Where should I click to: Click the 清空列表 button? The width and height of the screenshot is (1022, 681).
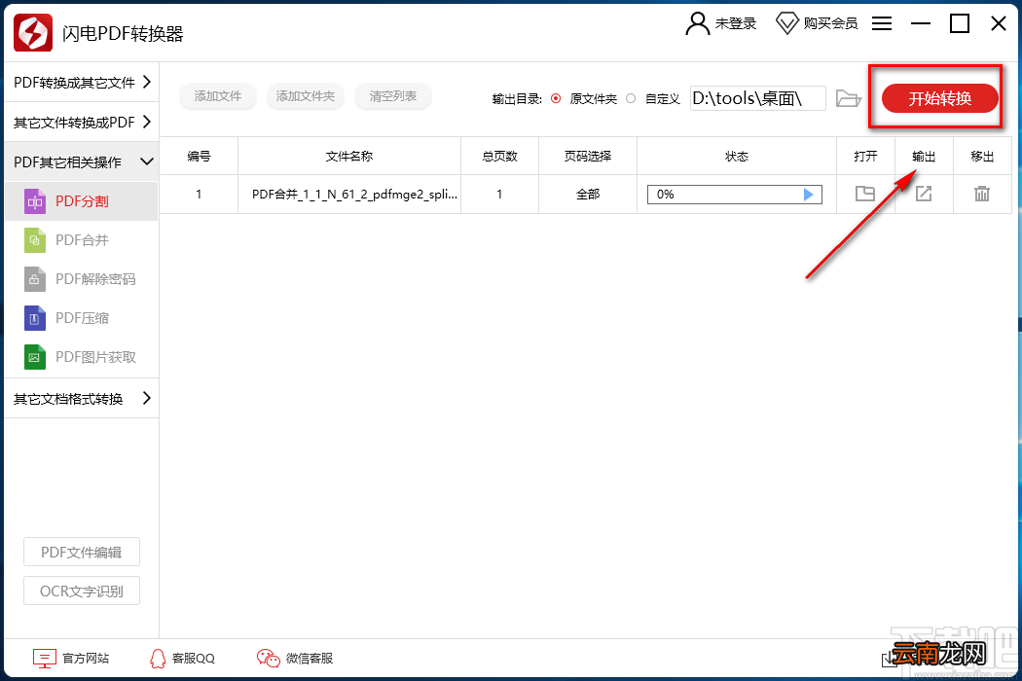tap(392, 96)
